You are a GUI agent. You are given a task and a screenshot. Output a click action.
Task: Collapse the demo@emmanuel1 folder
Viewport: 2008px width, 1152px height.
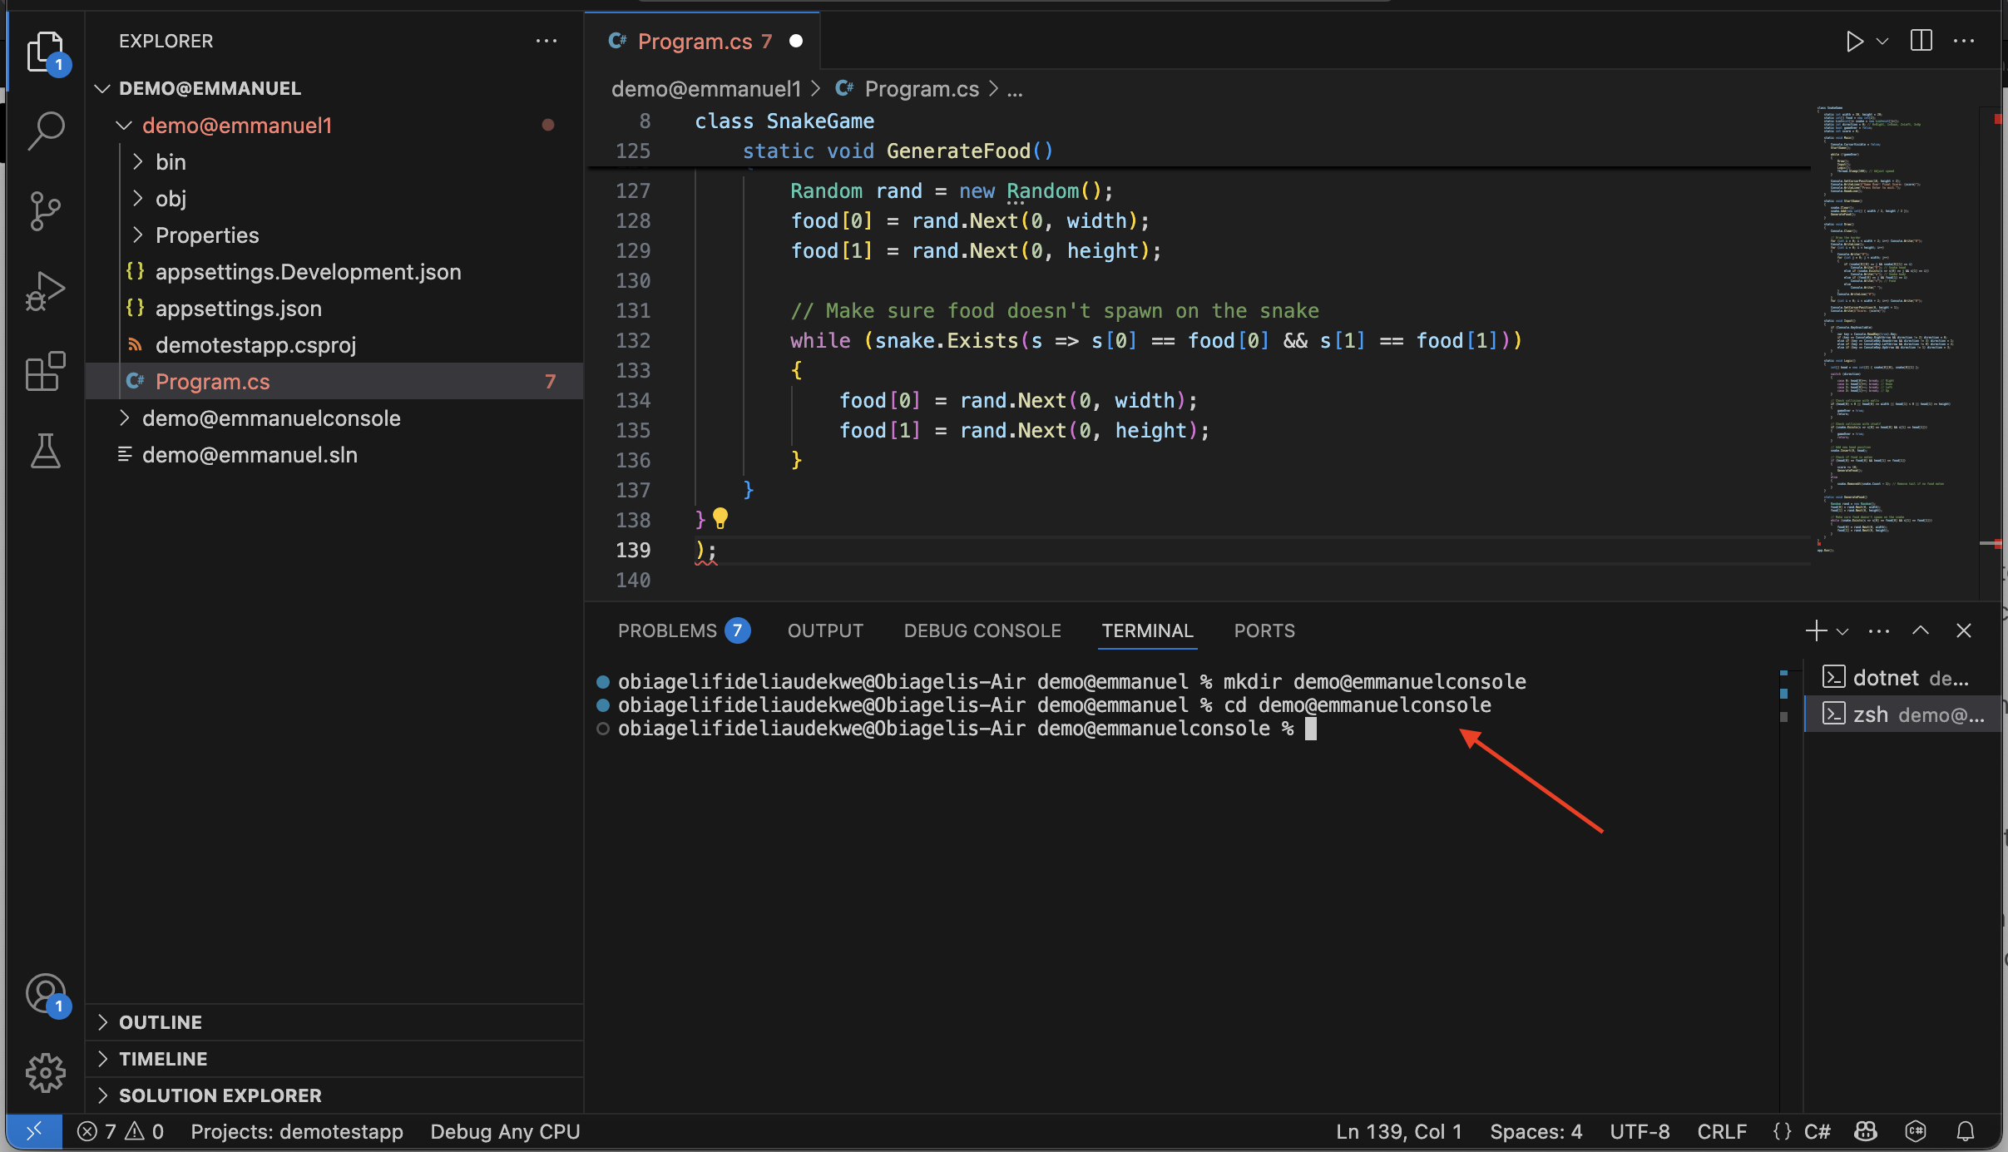[334, 125]
